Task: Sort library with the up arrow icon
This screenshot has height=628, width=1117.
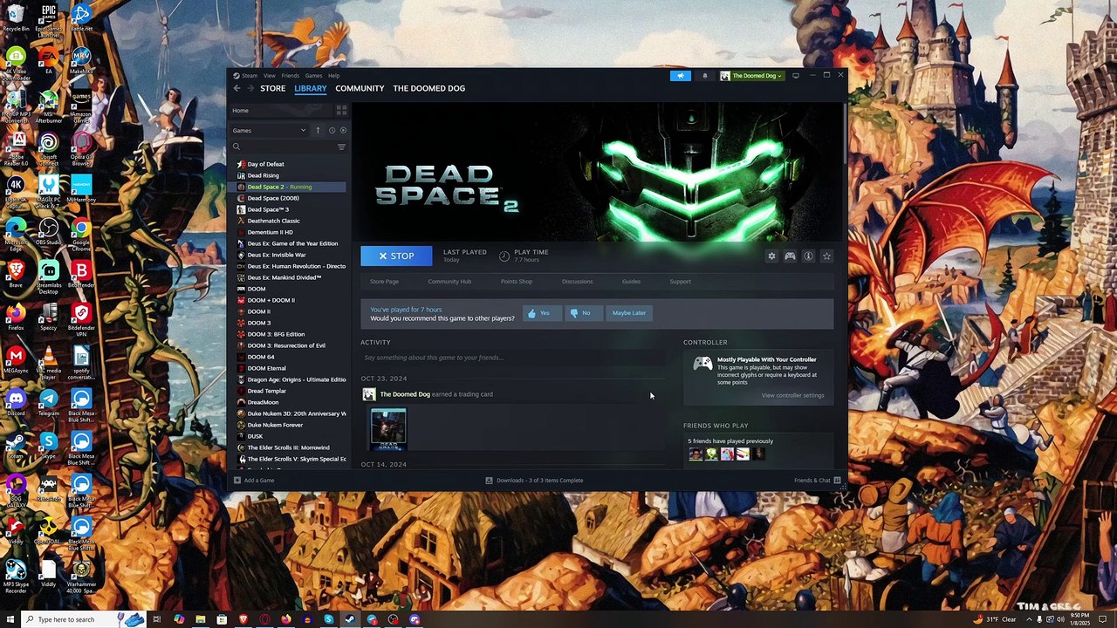Action: pos(318,130)
